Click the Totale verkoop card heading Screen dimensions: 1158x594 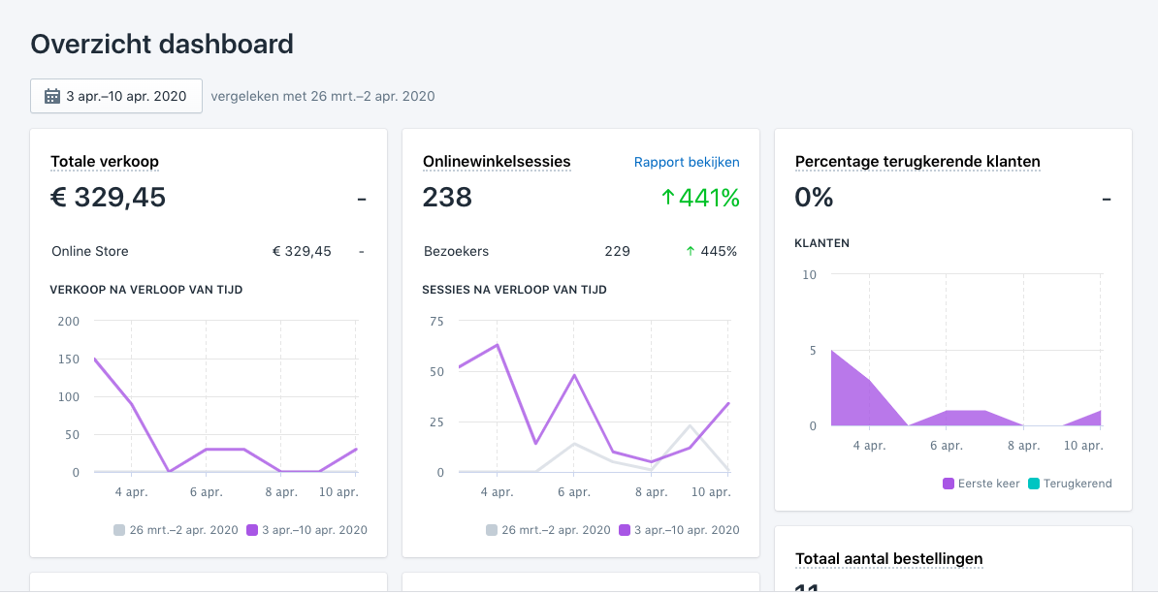(104, 162)
